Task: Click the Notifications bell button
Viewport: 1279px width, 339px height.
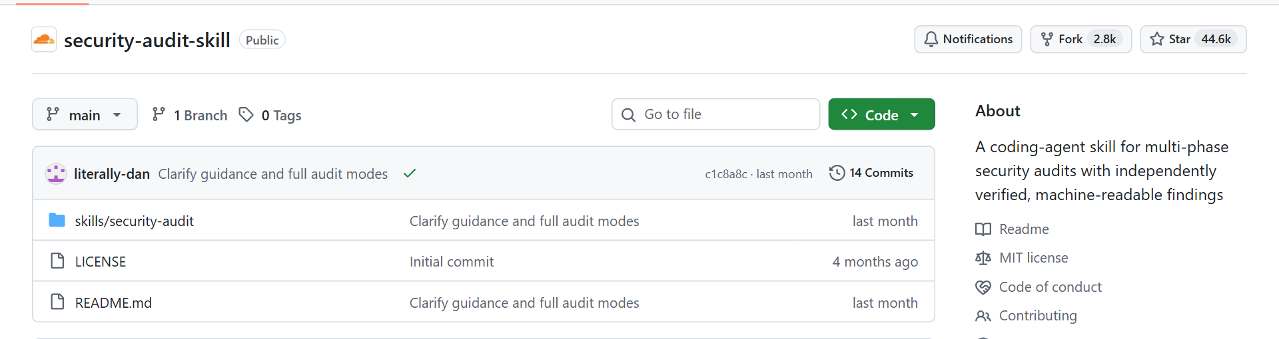Action: tap(968, 39)
